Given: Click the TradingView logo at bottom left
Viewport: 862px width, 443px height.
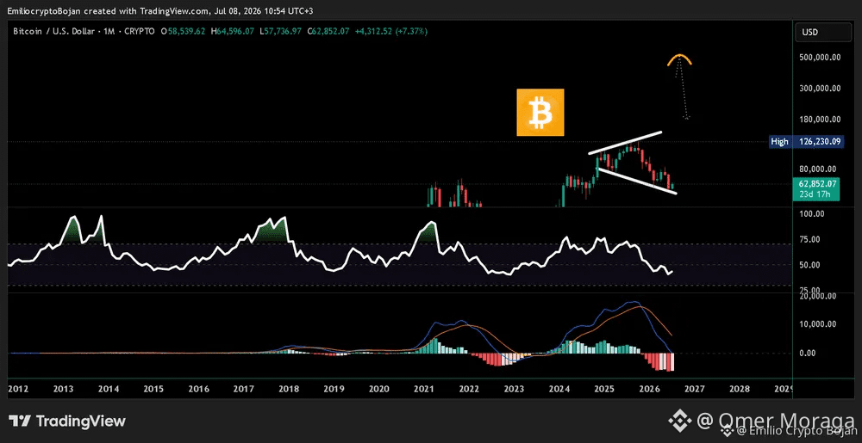Looking at the screenshot, I should [68, 421].
